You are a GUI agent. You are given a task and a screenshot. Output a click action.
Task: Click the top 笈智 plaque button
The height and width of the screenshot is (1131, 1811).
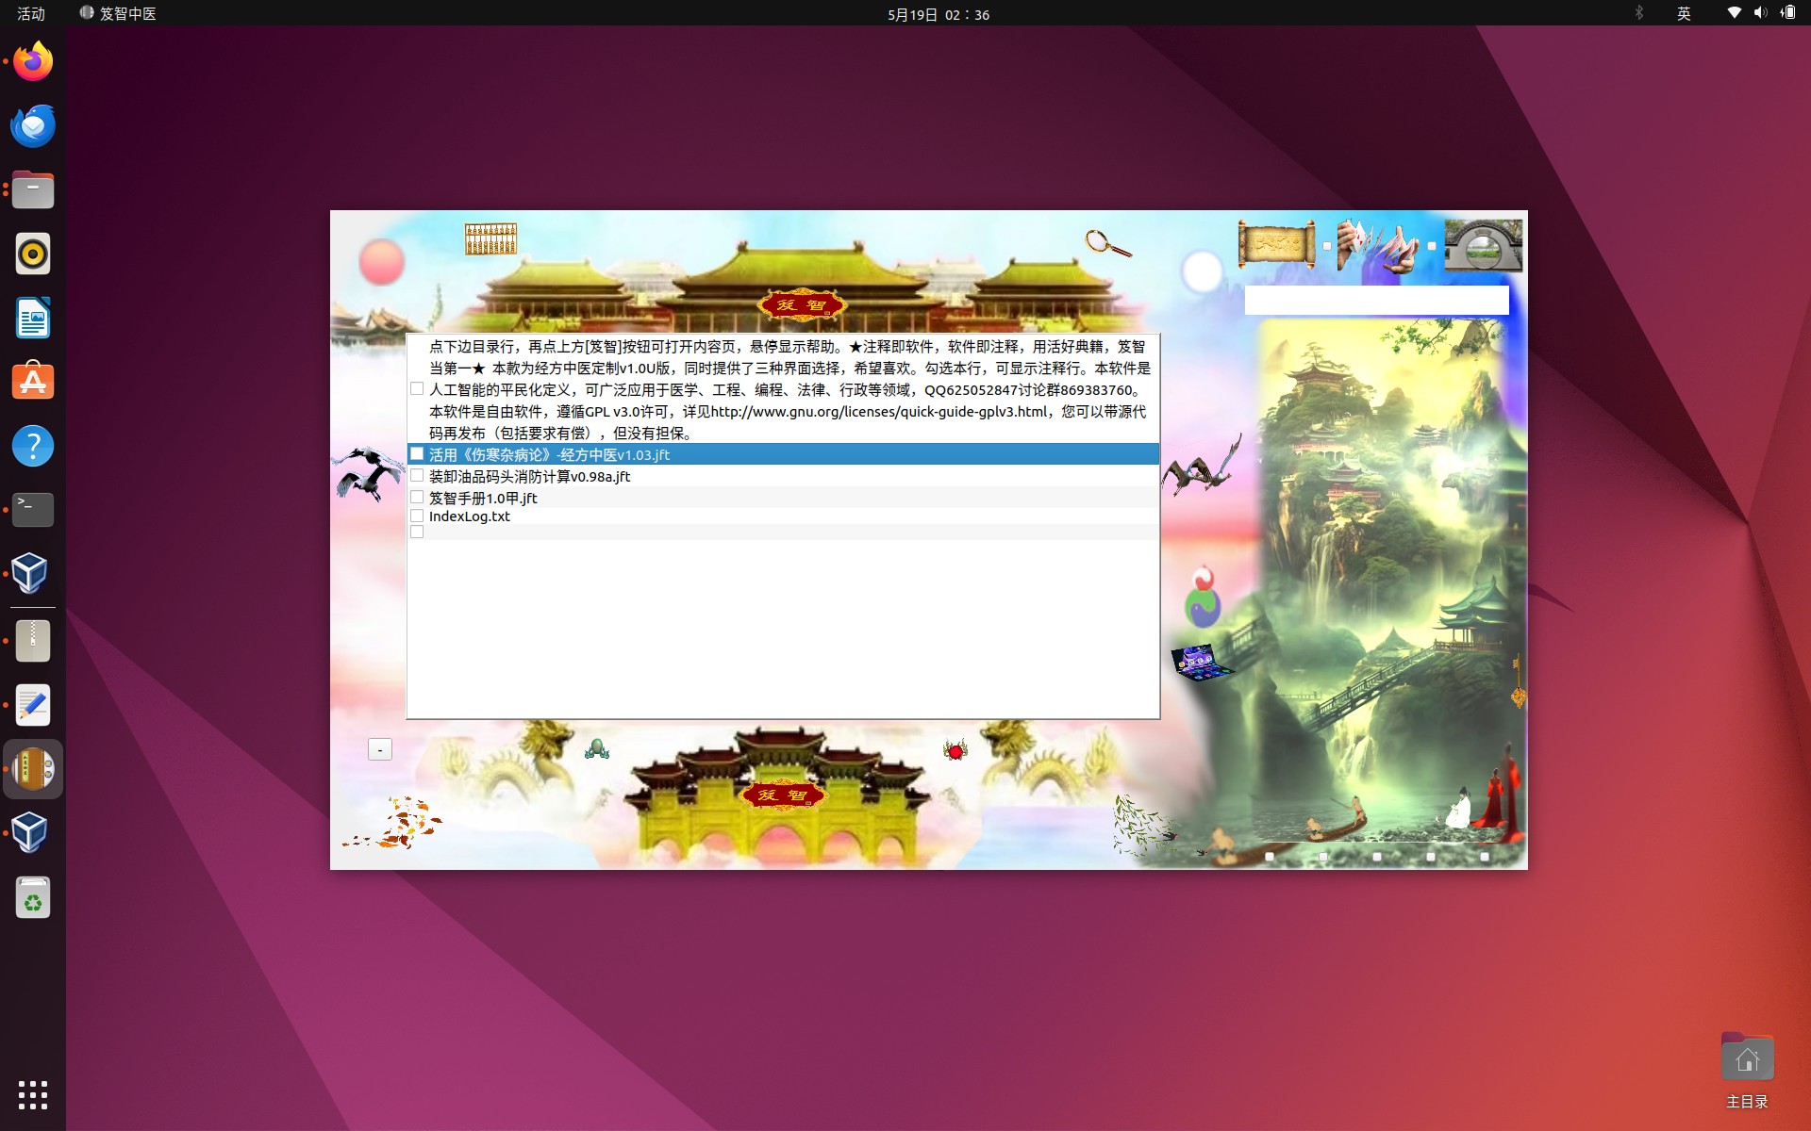click(802, 304)
